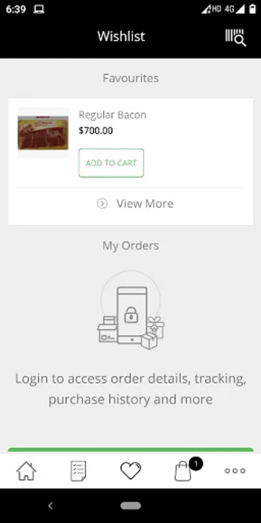
Task: Open the shopping list checklist icon
Action: (x=78, y=471)
